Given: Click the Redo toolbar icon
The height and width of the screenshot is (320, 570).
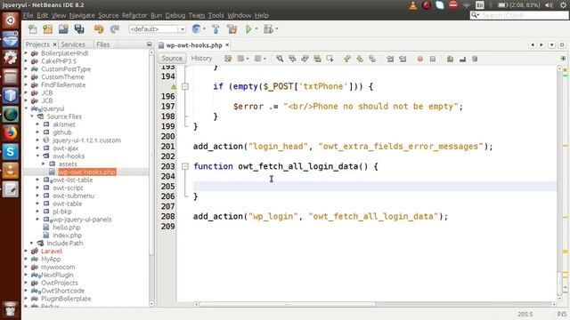Looking at the screenshot, I should pyautogui.click(x=115, y=29).
